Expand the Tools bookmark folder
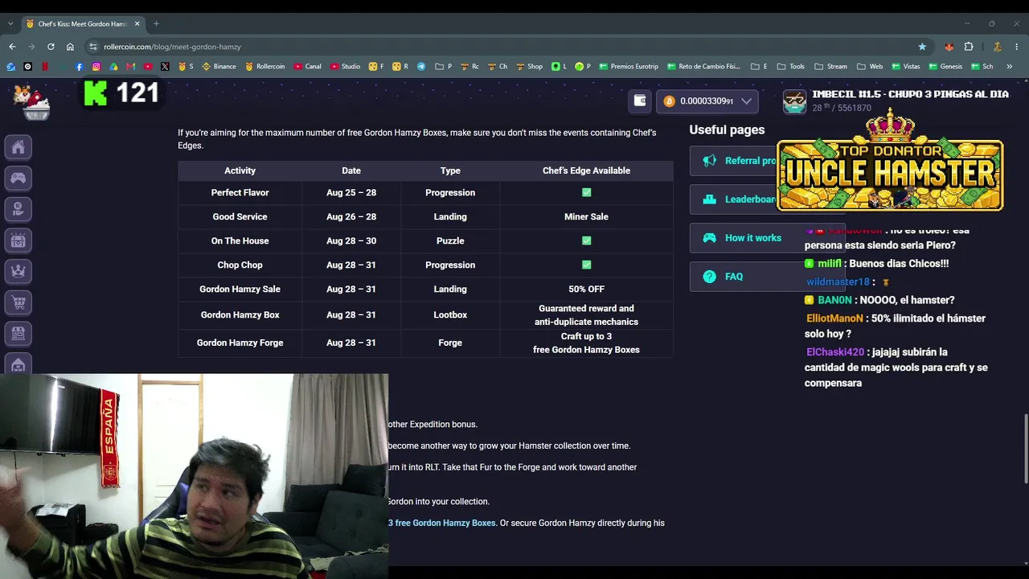The image size is (1029, 579). coord(791,67)
